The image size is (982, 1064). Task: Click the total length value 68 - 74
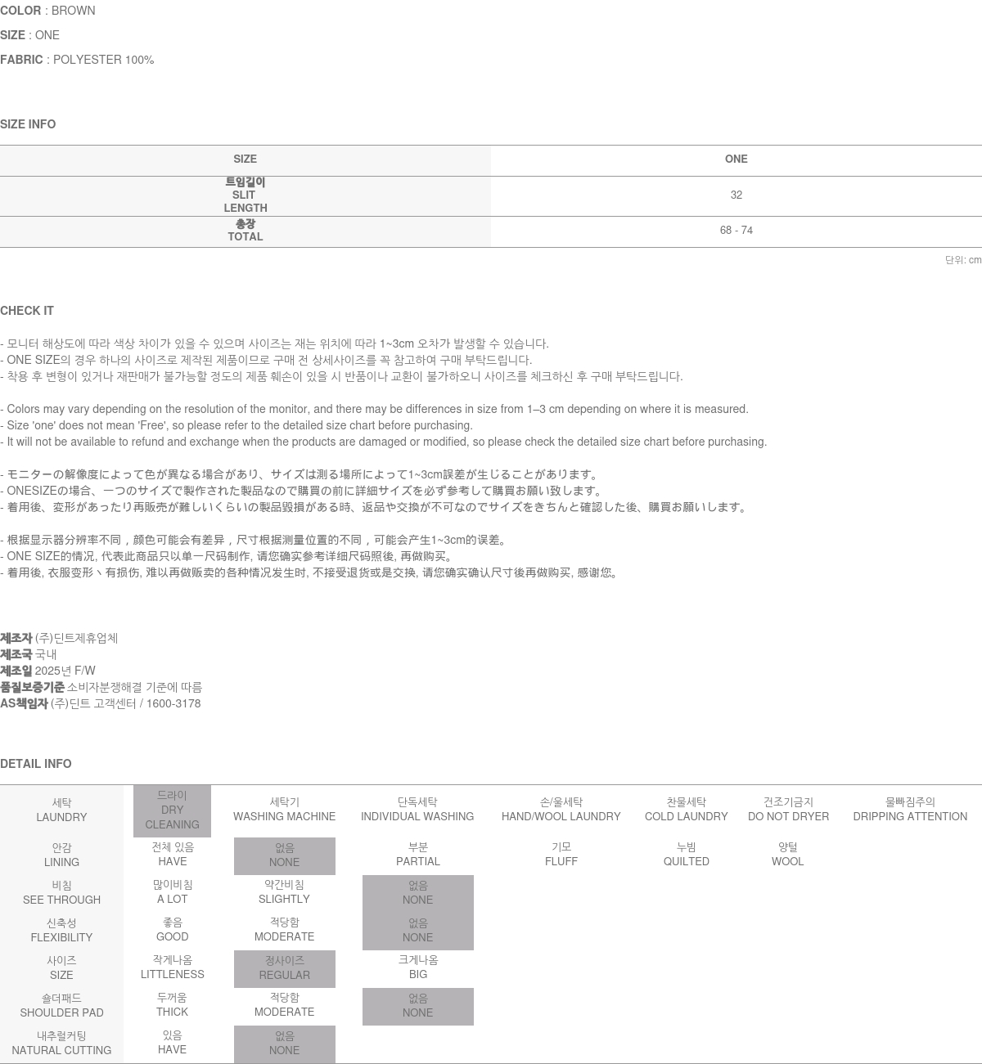tap(736, 231)
